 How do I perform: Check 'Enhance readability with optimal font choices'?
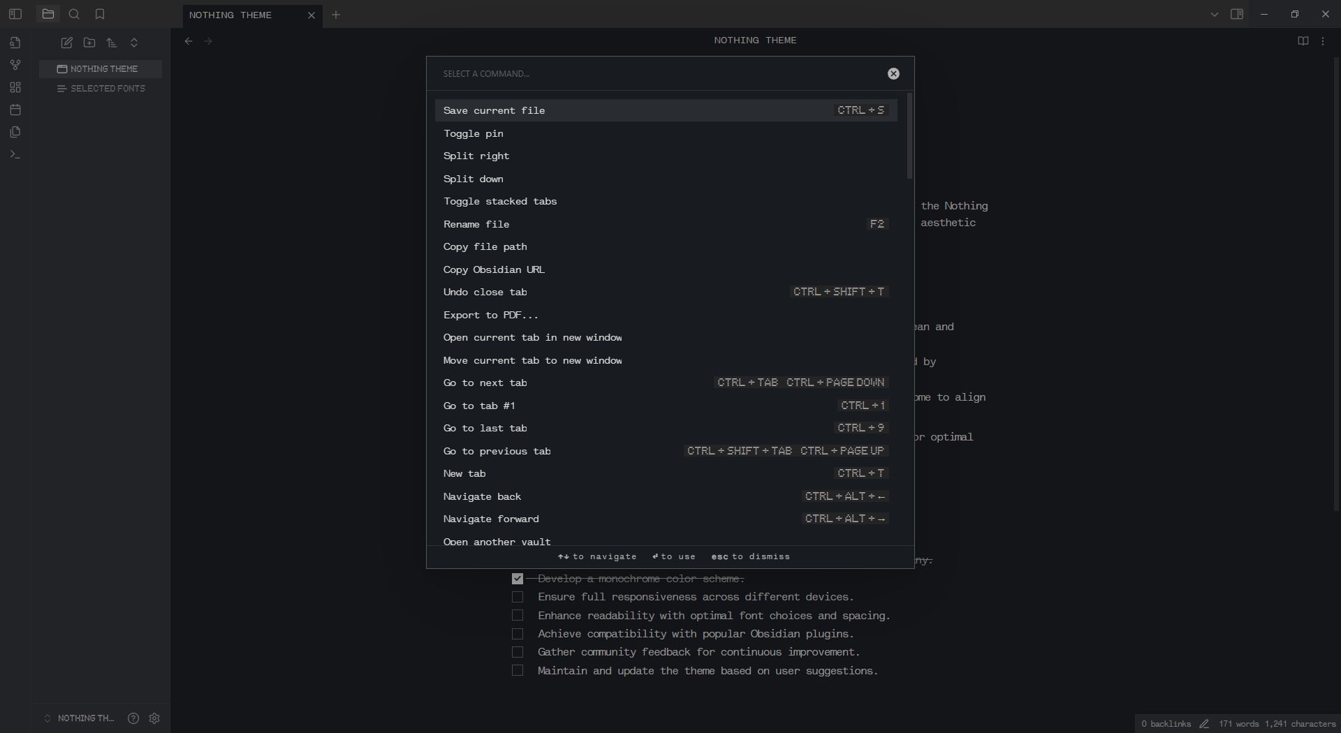click(x=518, y=615)
